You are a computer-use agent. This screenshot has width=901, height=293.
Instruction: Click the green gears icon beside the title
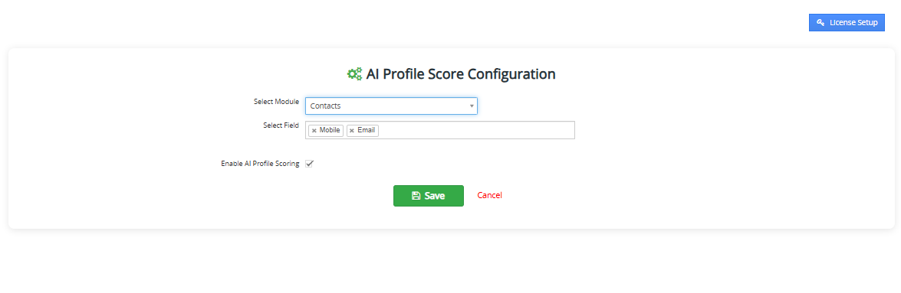point(354,74)
